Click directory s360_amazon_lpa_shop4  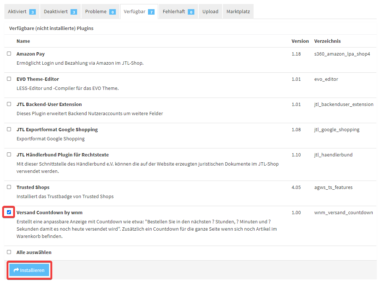click(342, 54)
